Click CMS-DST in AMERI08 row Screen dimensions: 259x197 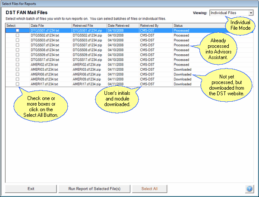point(147,74)
